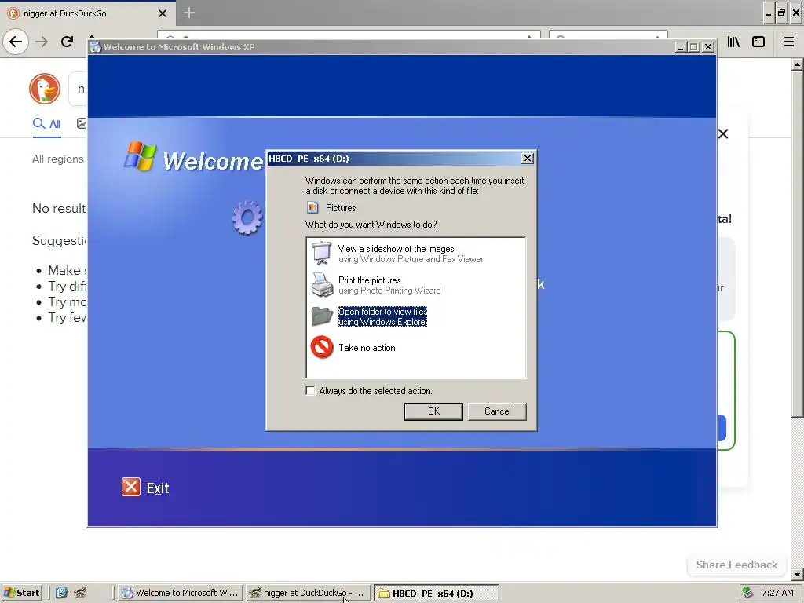804x603 pixels.
Task: Click the Windows flag logo in Welcome window
Action: pos(140,156)
